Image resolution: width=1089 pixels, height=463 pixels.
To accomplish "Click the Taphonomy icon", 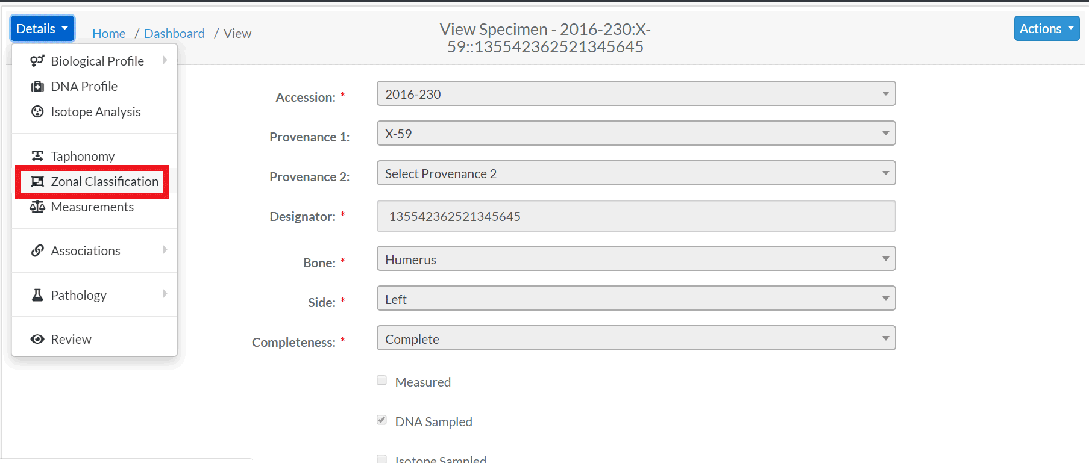I will 37,156.
